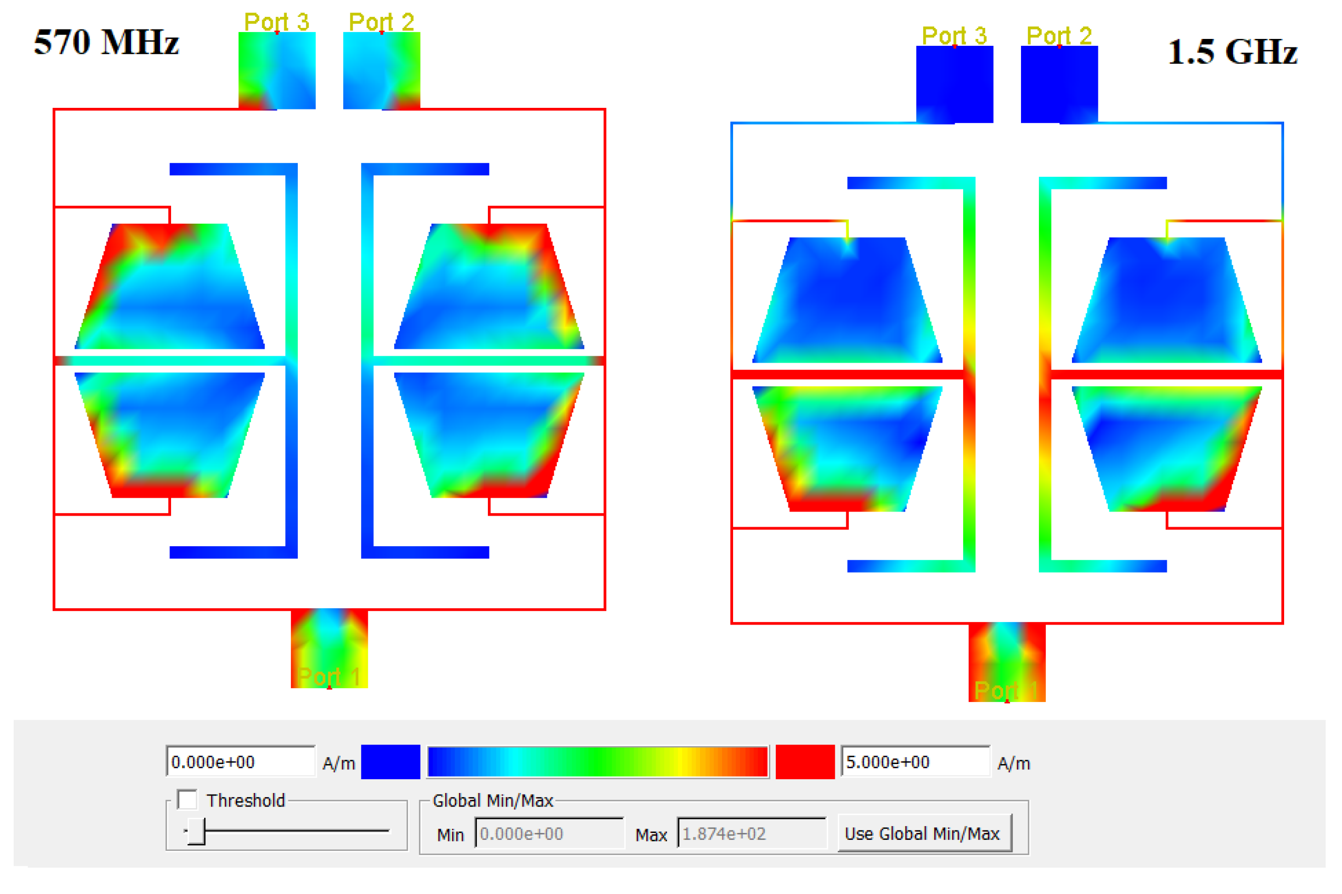Click the lower-right trapezoid patch at 1.5 GHz
Image resolution: width=1342 pixels, height=894 pixels.
pyautogui.click(x=1166, y=449)
